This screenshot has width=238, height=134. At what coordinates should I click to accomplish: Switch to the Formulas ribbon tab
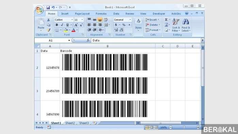click(101, 14)
